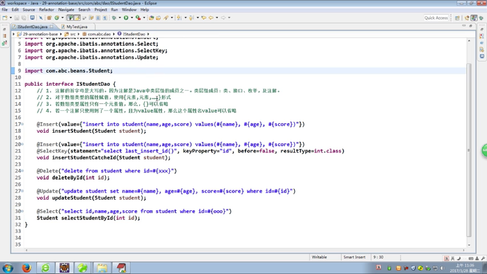
Task: Open Firefox from the taskbar
Action: (x=26, y=268)
